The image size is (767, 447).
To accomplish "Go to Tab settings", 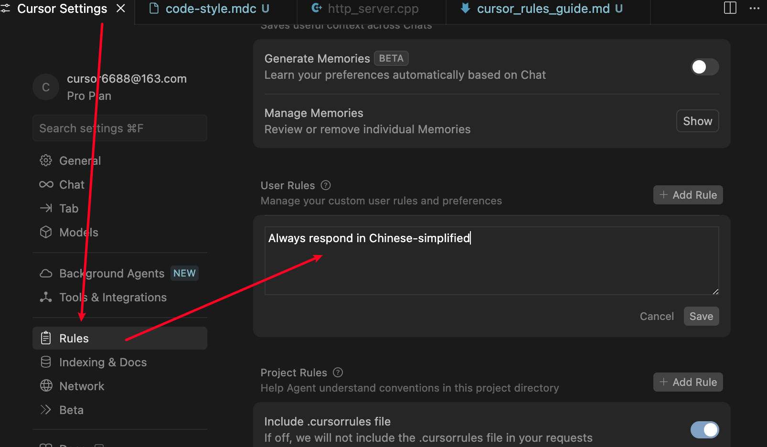I will 119,208.
